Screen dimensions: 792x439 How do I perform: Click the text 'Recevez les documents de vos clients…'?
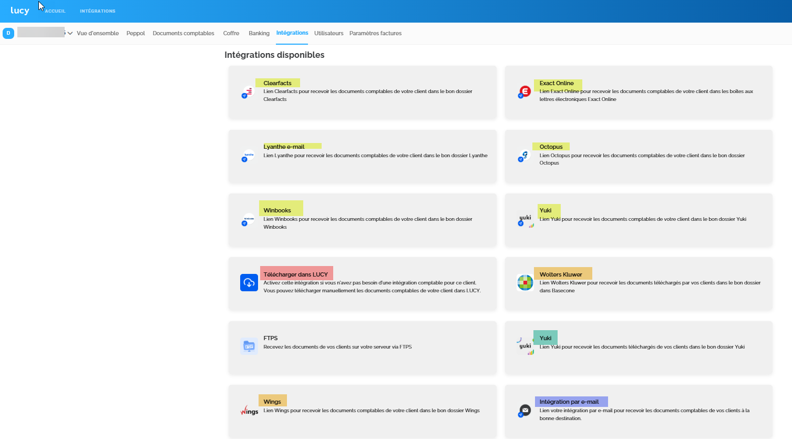(x=337, y=347)
